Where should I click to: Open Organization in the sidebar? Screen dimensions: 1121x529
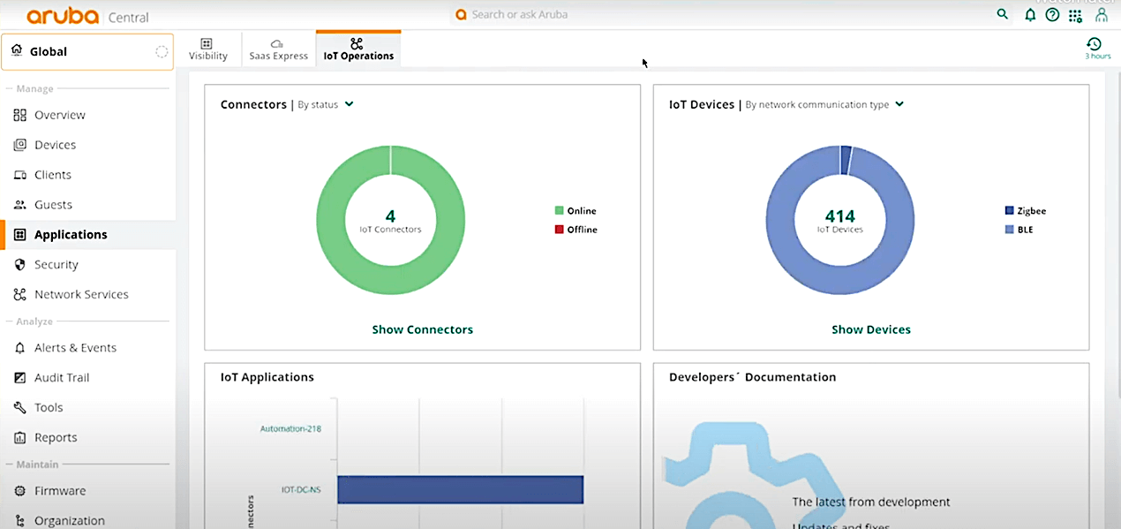coord(69,521)
